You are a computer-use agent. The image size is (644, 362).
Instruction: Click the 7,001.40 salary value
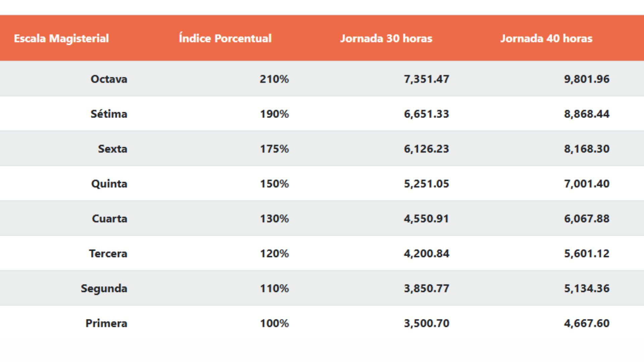tap(587, 184)
